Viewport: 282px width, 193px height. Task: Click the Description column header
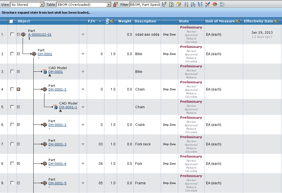(145, 21)
